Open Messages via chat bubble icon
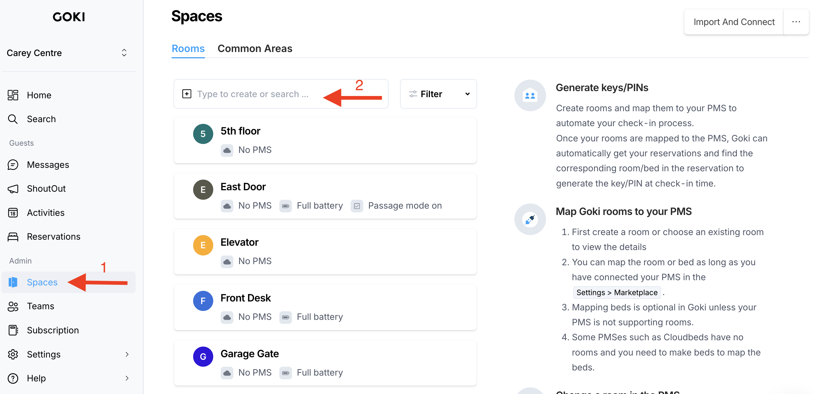 13,165
